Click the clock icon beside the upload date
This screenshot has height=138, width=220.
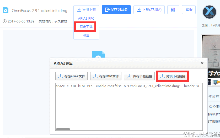tap(4, 21)
